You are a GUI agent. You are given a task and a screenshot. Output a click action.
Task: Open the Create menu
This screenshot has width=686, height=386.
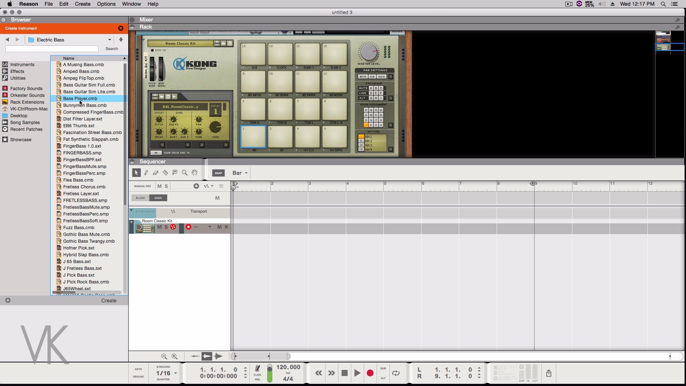[x=83, y=4]
